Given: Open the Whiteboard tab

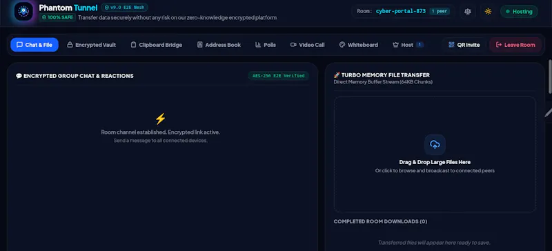Looking at the screenshot, I should point(358,45).
